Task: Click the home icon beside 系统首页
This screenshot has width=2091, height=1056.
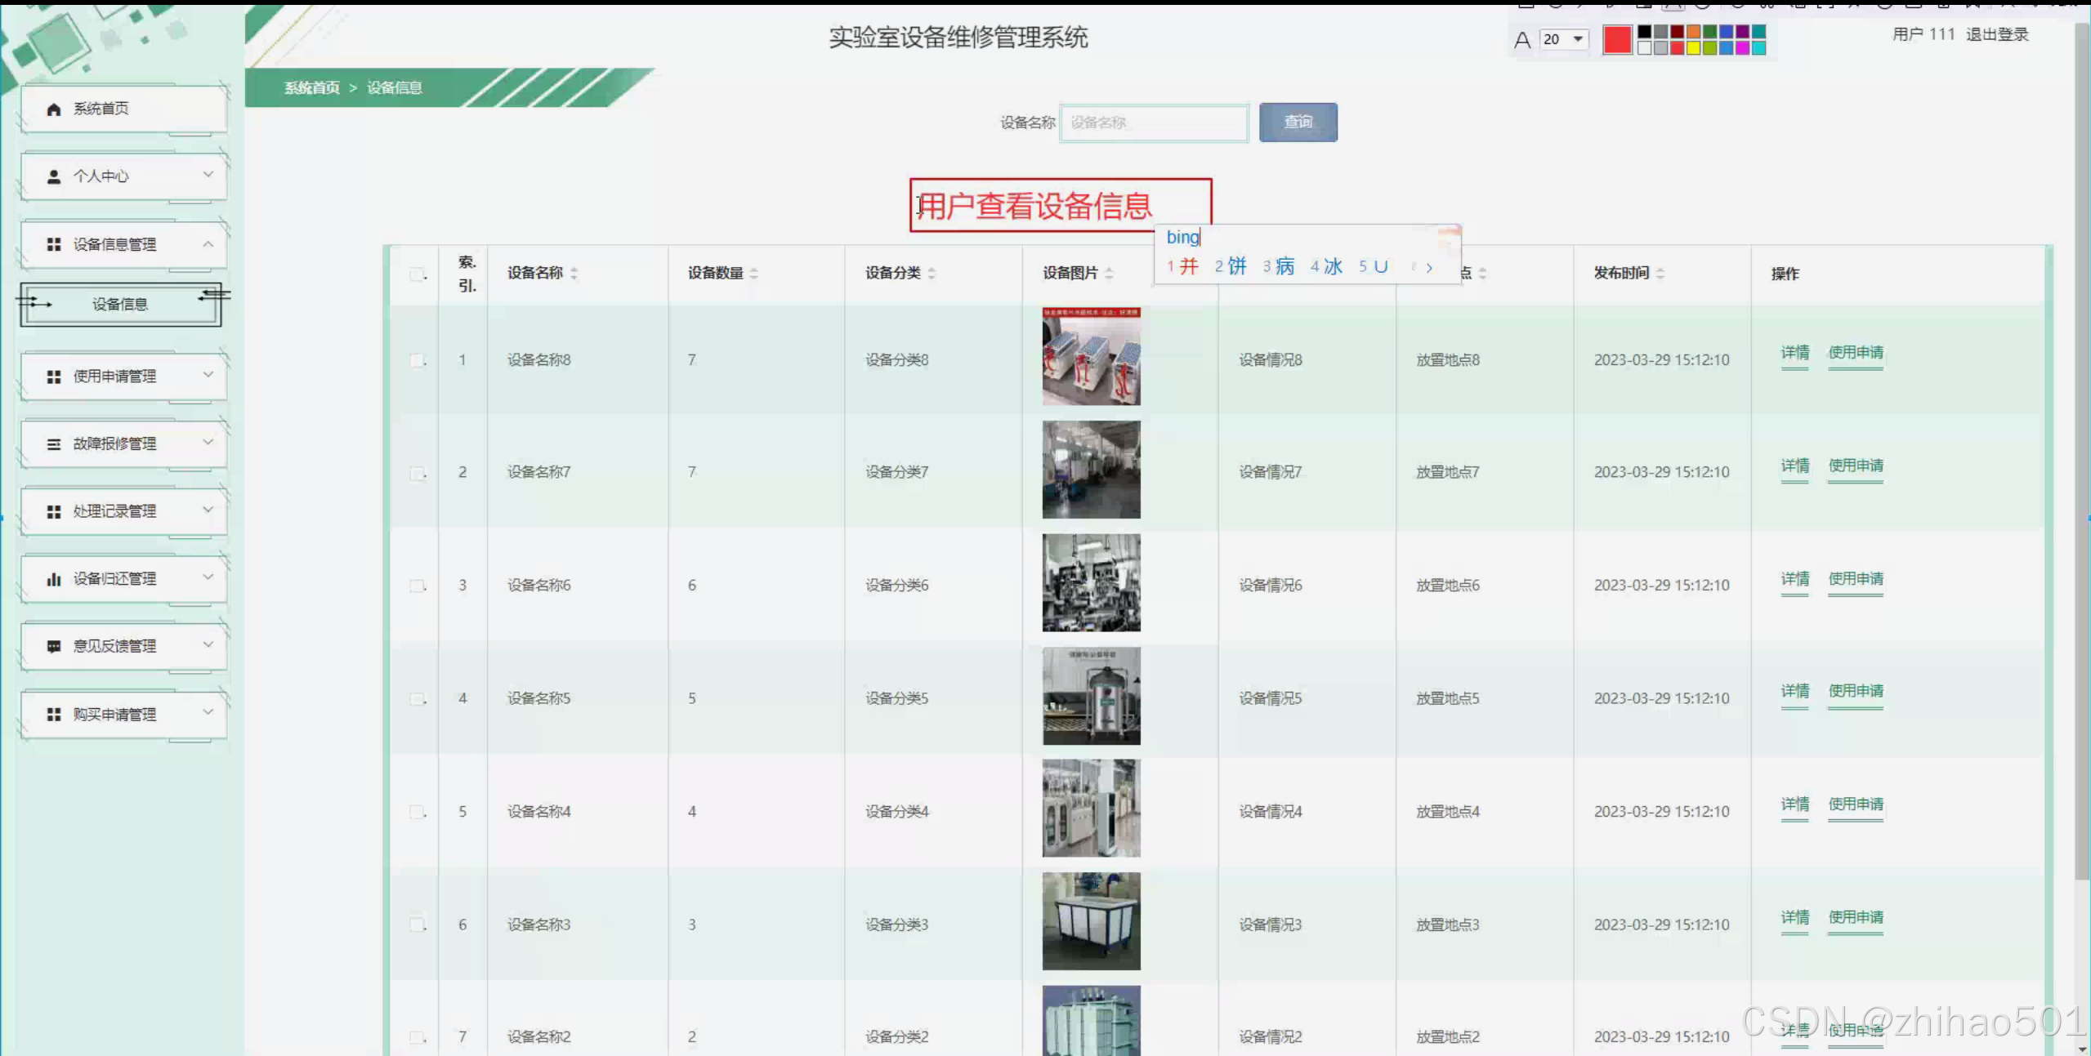Action: coord(54,109)
